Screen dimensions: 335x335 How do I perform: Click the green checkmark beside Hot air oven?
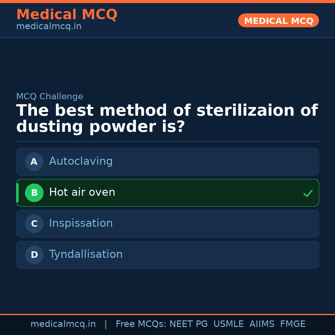pyautogui.click(x=308, y=194)
